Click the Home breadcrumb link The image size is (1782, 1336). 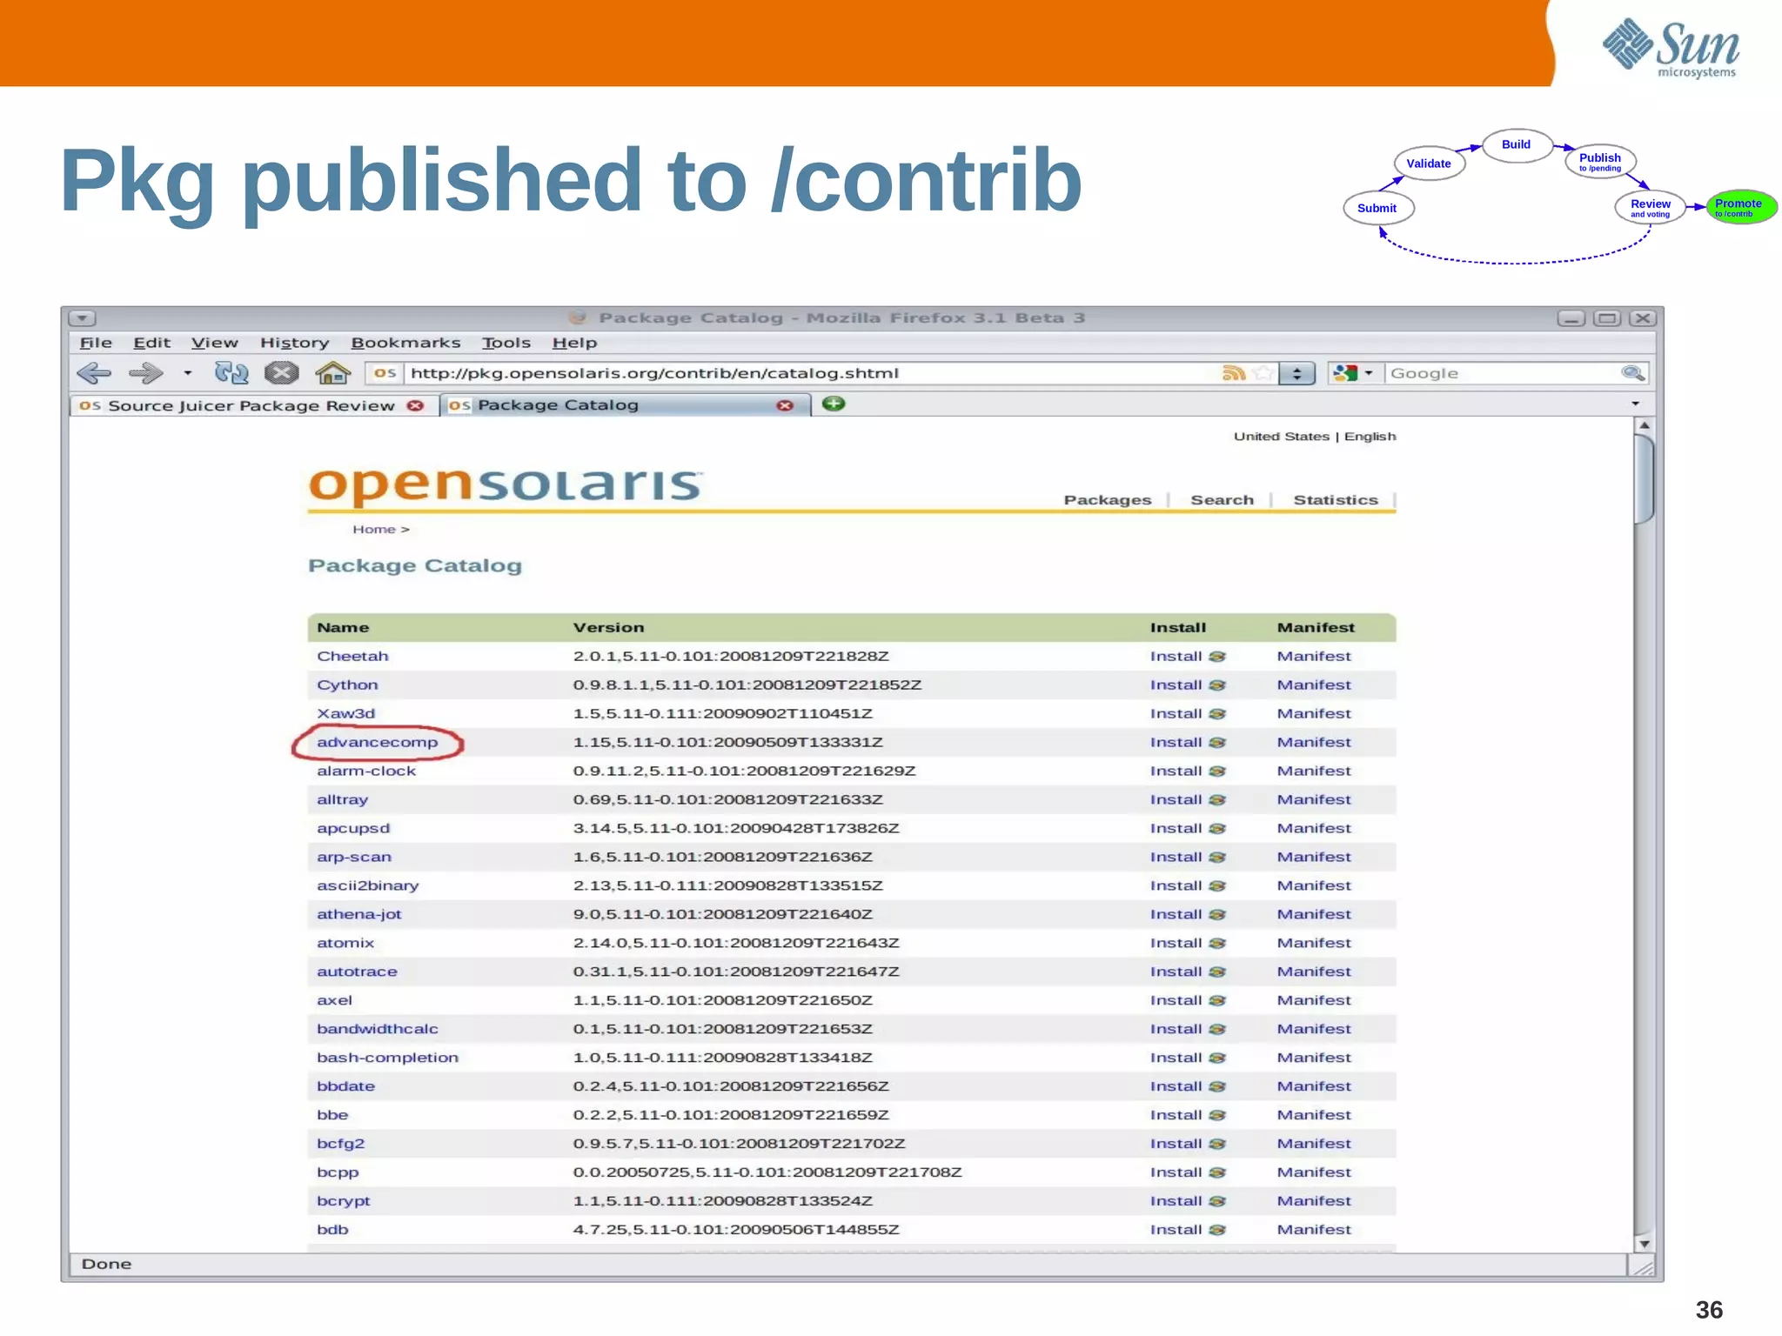tap(374, 529)
